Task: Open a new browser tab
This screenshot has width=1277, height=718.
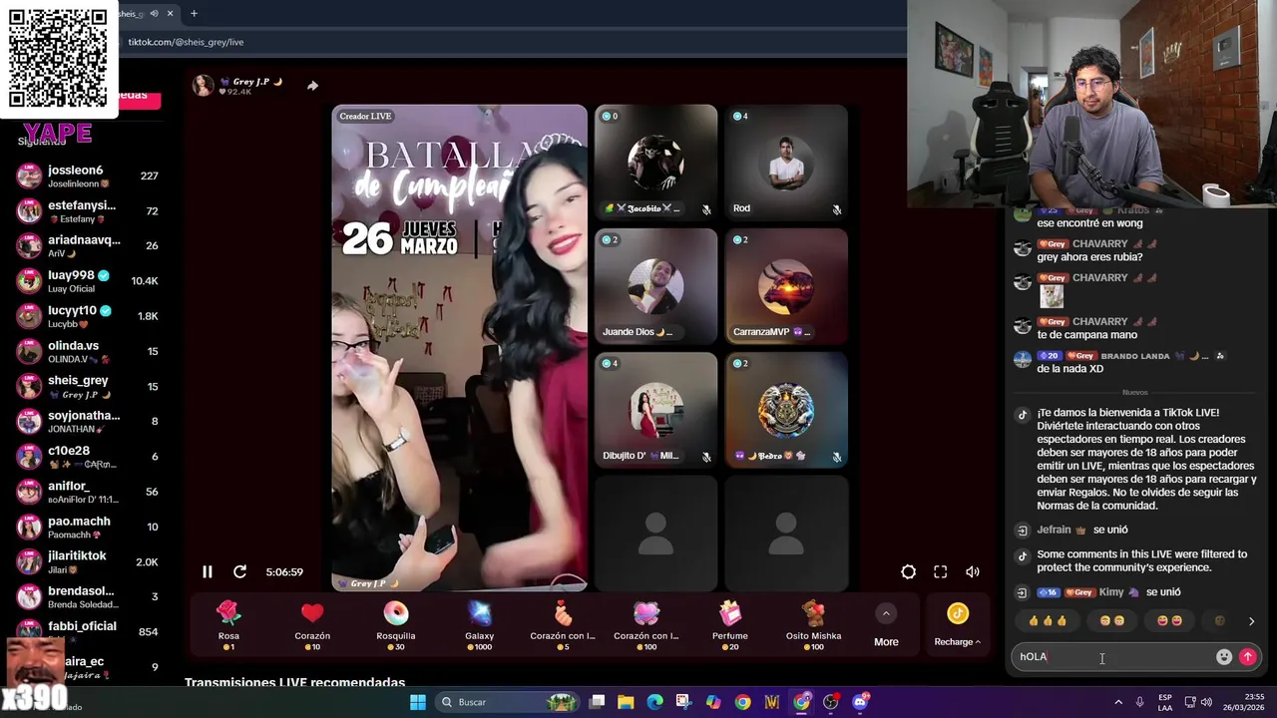Action: coord(194,14)
